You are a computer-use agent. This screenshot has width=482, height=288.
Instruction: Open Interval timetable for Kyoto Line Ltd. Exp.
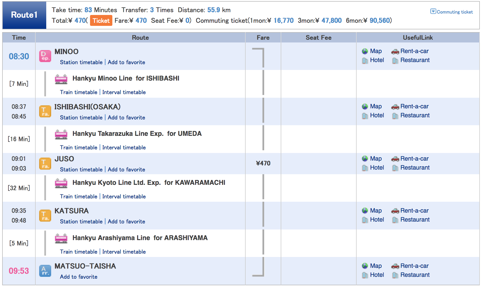124,197
